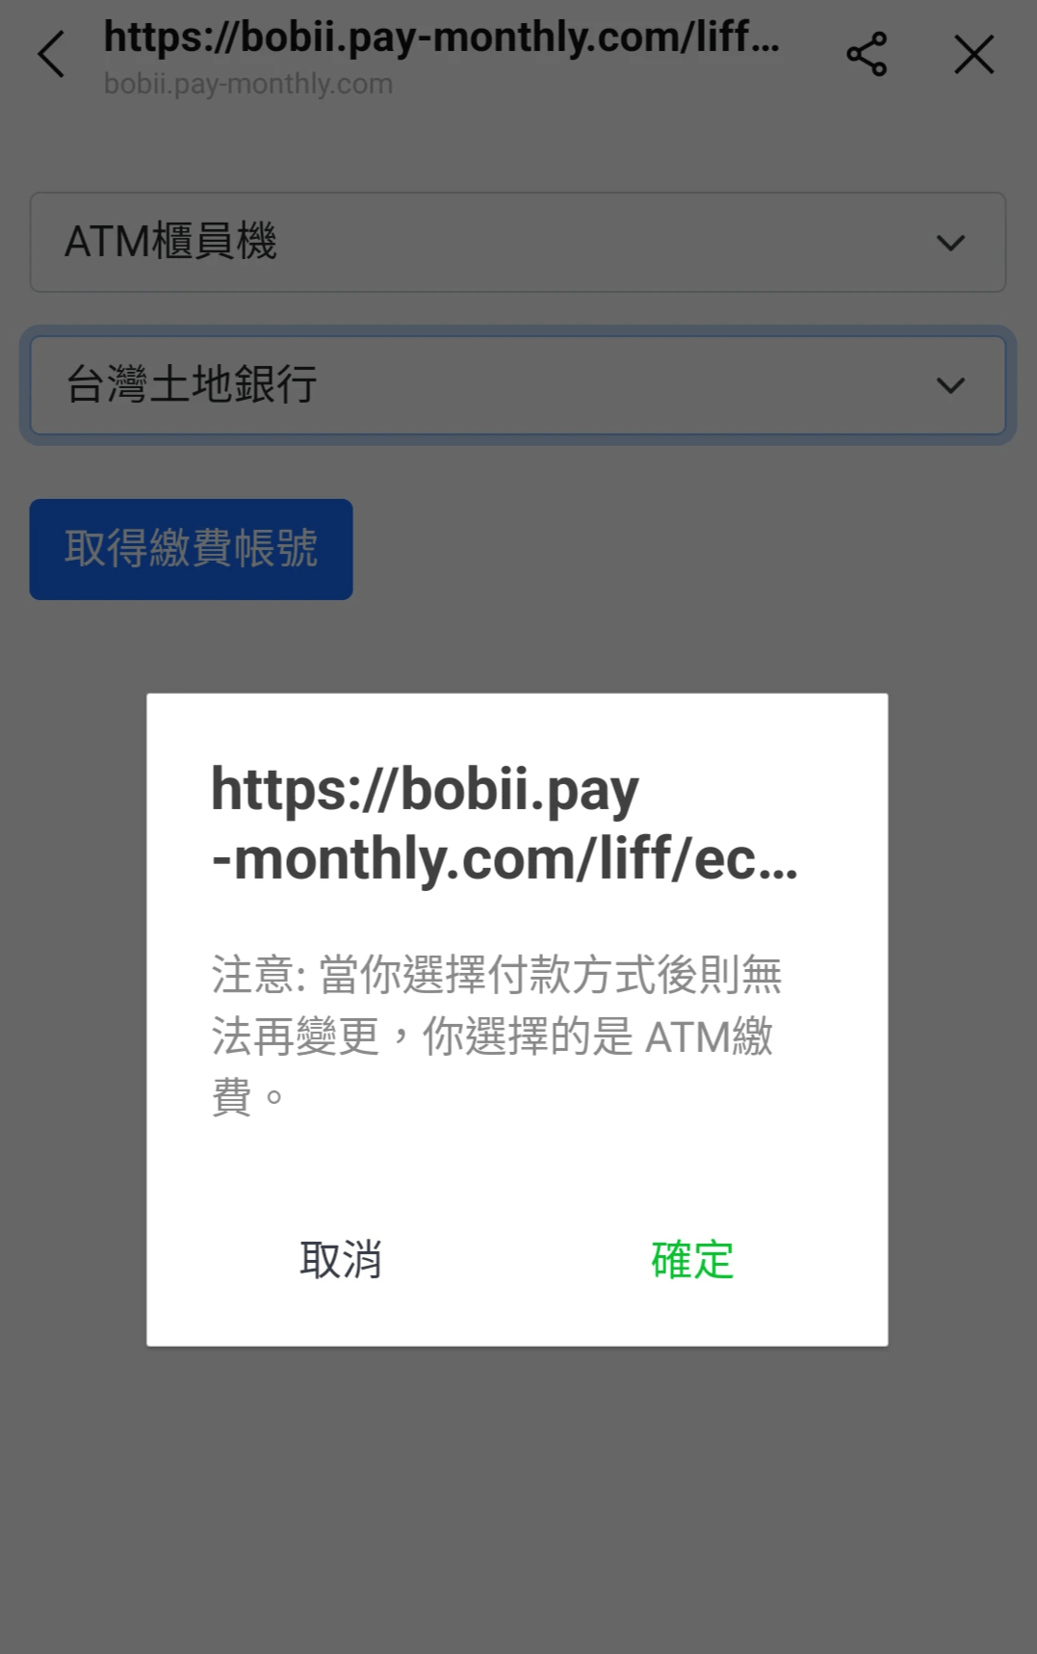Click the dimmed backdrop left of the dialog

pyautogui.click(x=73, y=1019)
